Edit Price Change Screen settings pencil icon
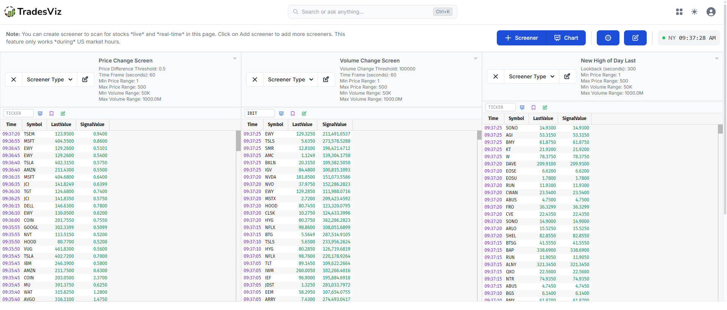Image resolution: width=727 pixels, height=310 pixels. [85, 79]
